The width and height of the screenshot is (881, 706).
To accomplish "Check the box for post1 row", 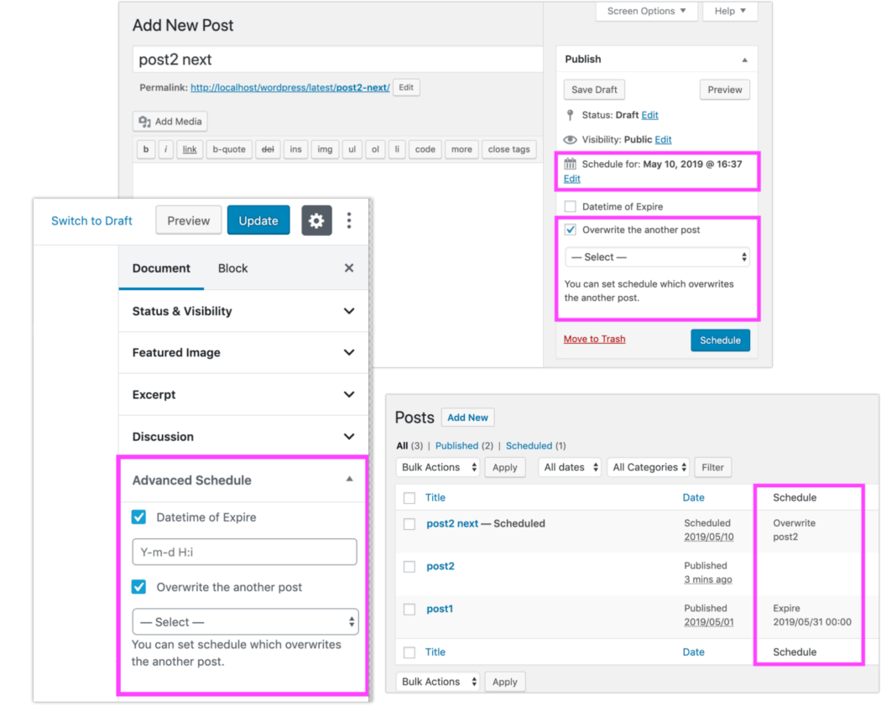I will pyautogui.click(x=409, y=610).
